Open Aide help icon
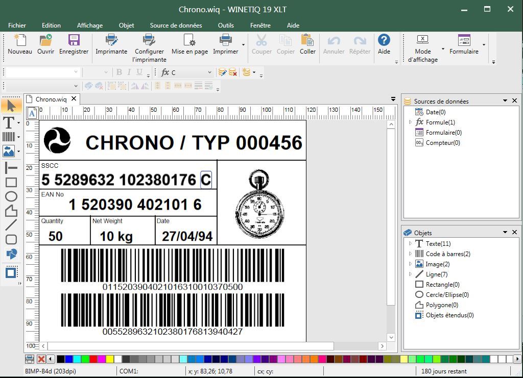The image size is (523, 378). click(384, 40)
